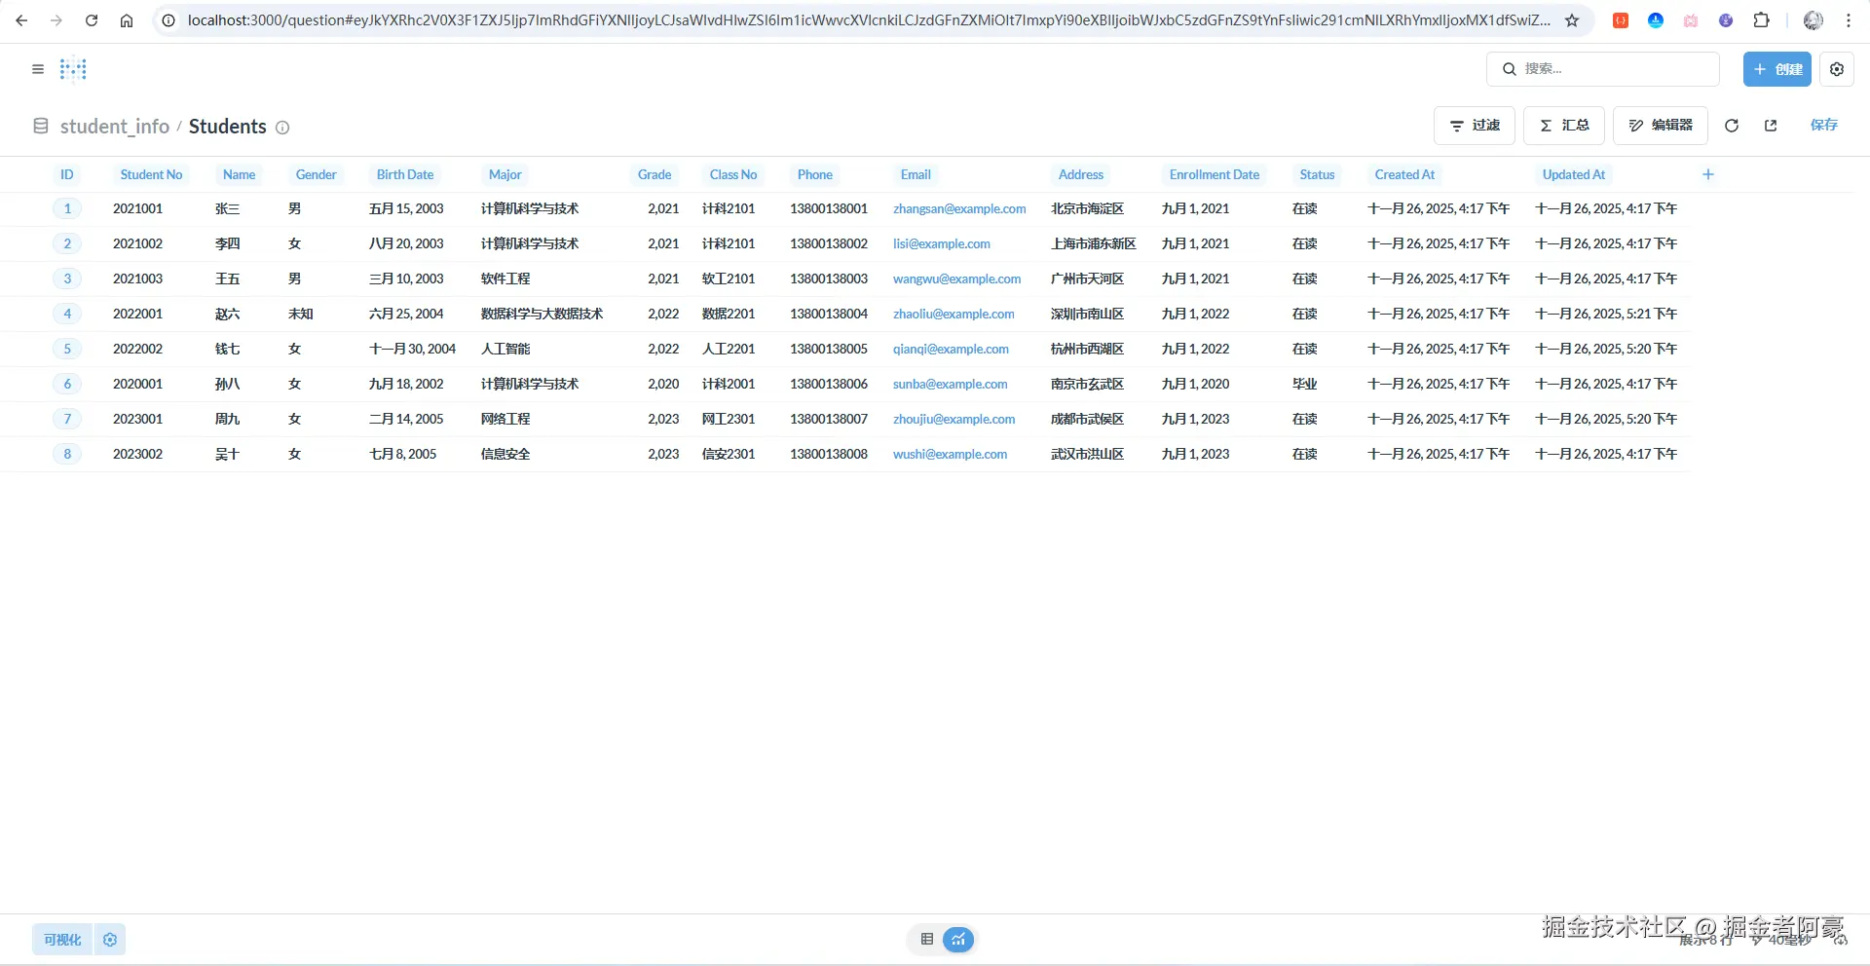
Task: Click the pink extension icon
Action: (1691, 20)
